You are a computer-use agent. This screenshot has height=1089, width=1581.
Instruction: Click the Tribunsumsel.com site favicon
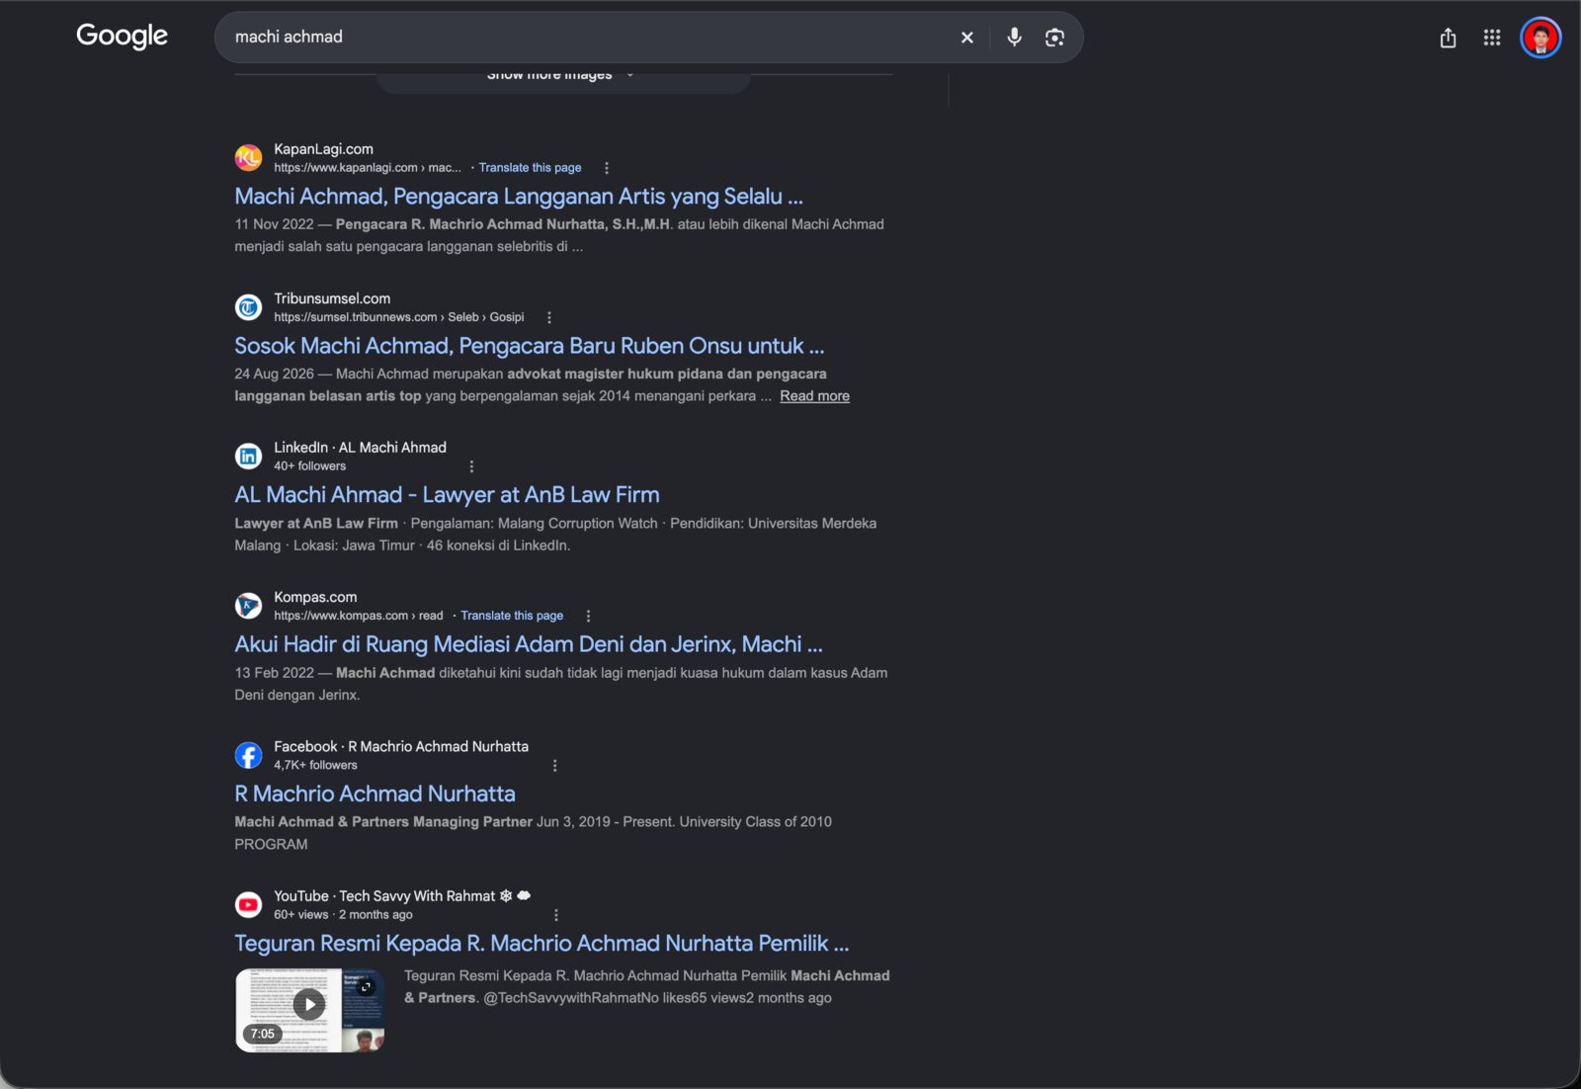[248, 307]
